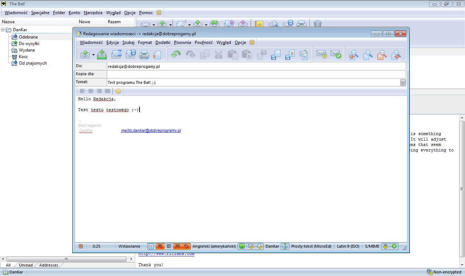Image resolution: width=465 pixels, height=276 pixels.
Task: Click the save message to disk icon
Action: [x=130, y=55]
